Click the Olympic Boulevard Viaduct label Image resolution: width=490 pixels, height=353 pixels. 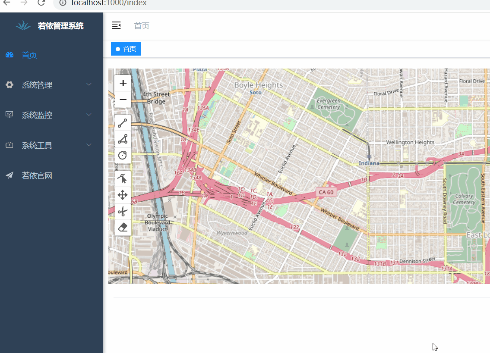click(158, 222)
